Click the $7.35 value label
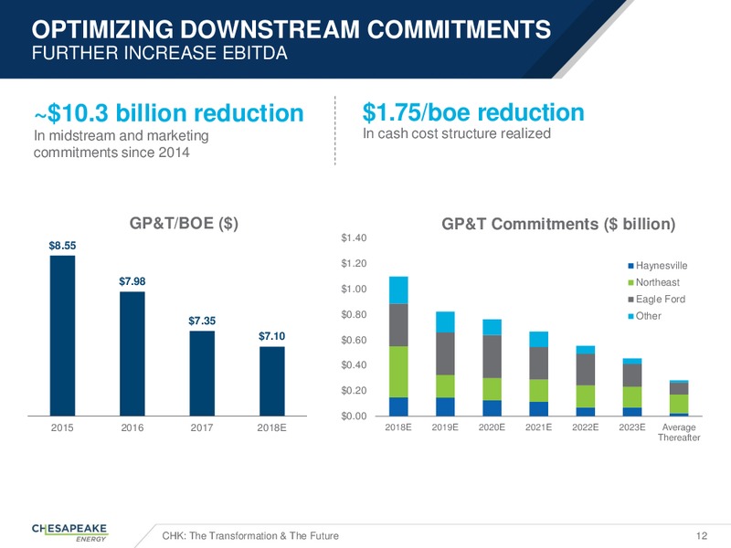 pyautogui.click(x=202, y=321)
